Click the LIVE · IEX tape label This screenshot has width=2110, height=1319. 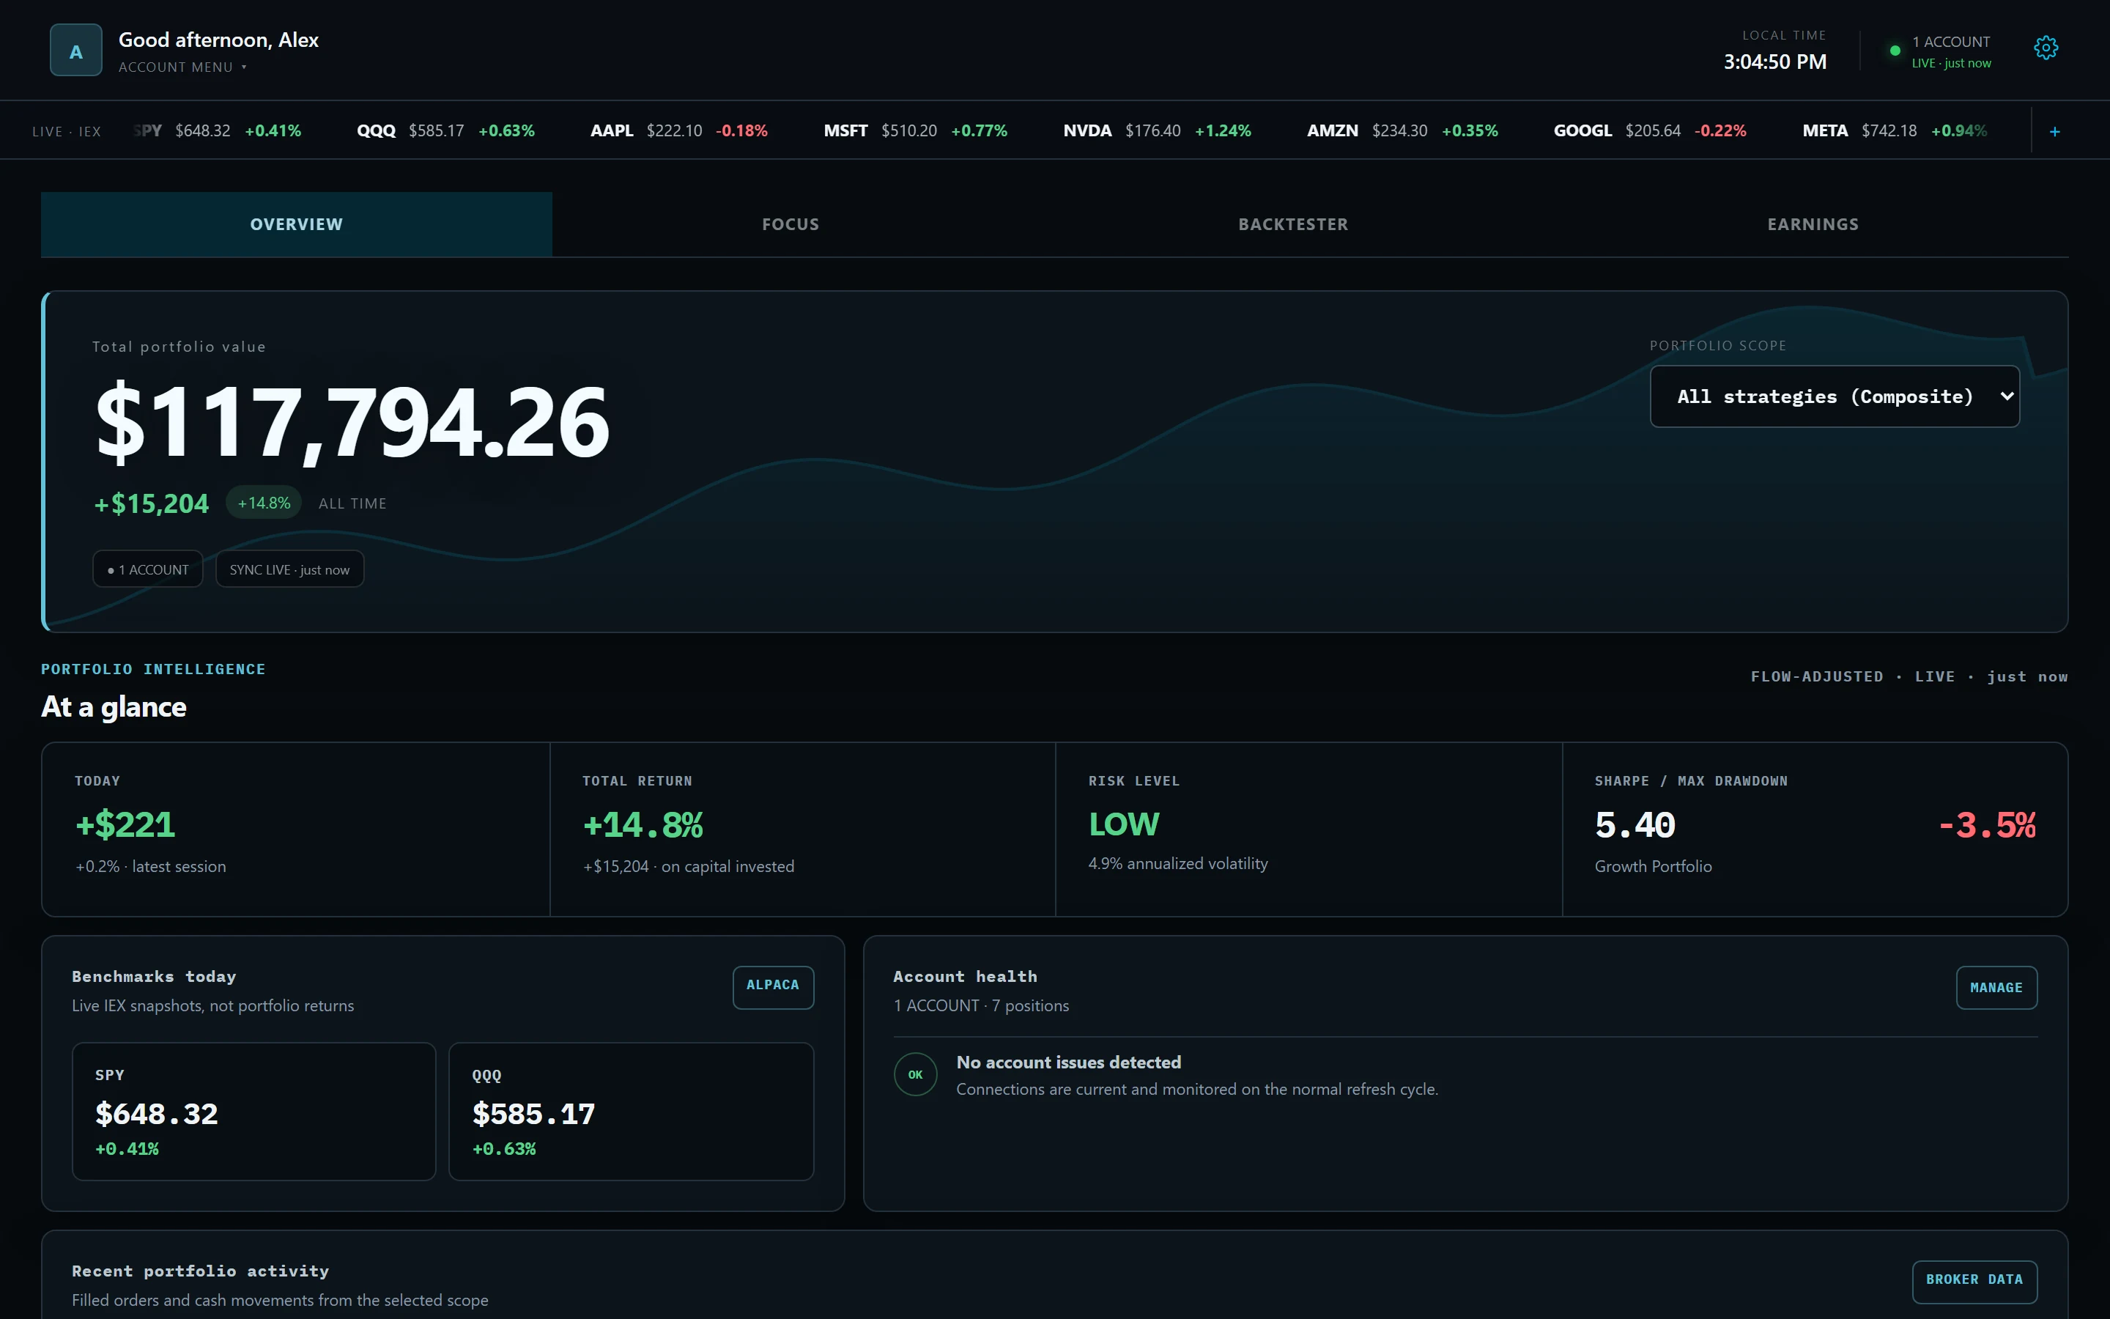point(66,132)
